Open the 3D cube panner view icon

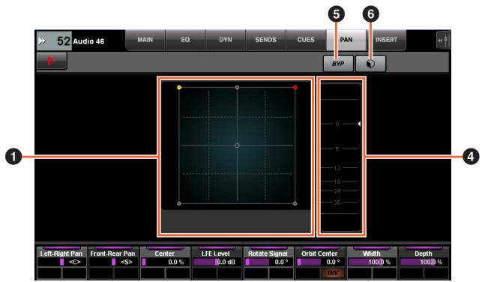click(371, 63)
